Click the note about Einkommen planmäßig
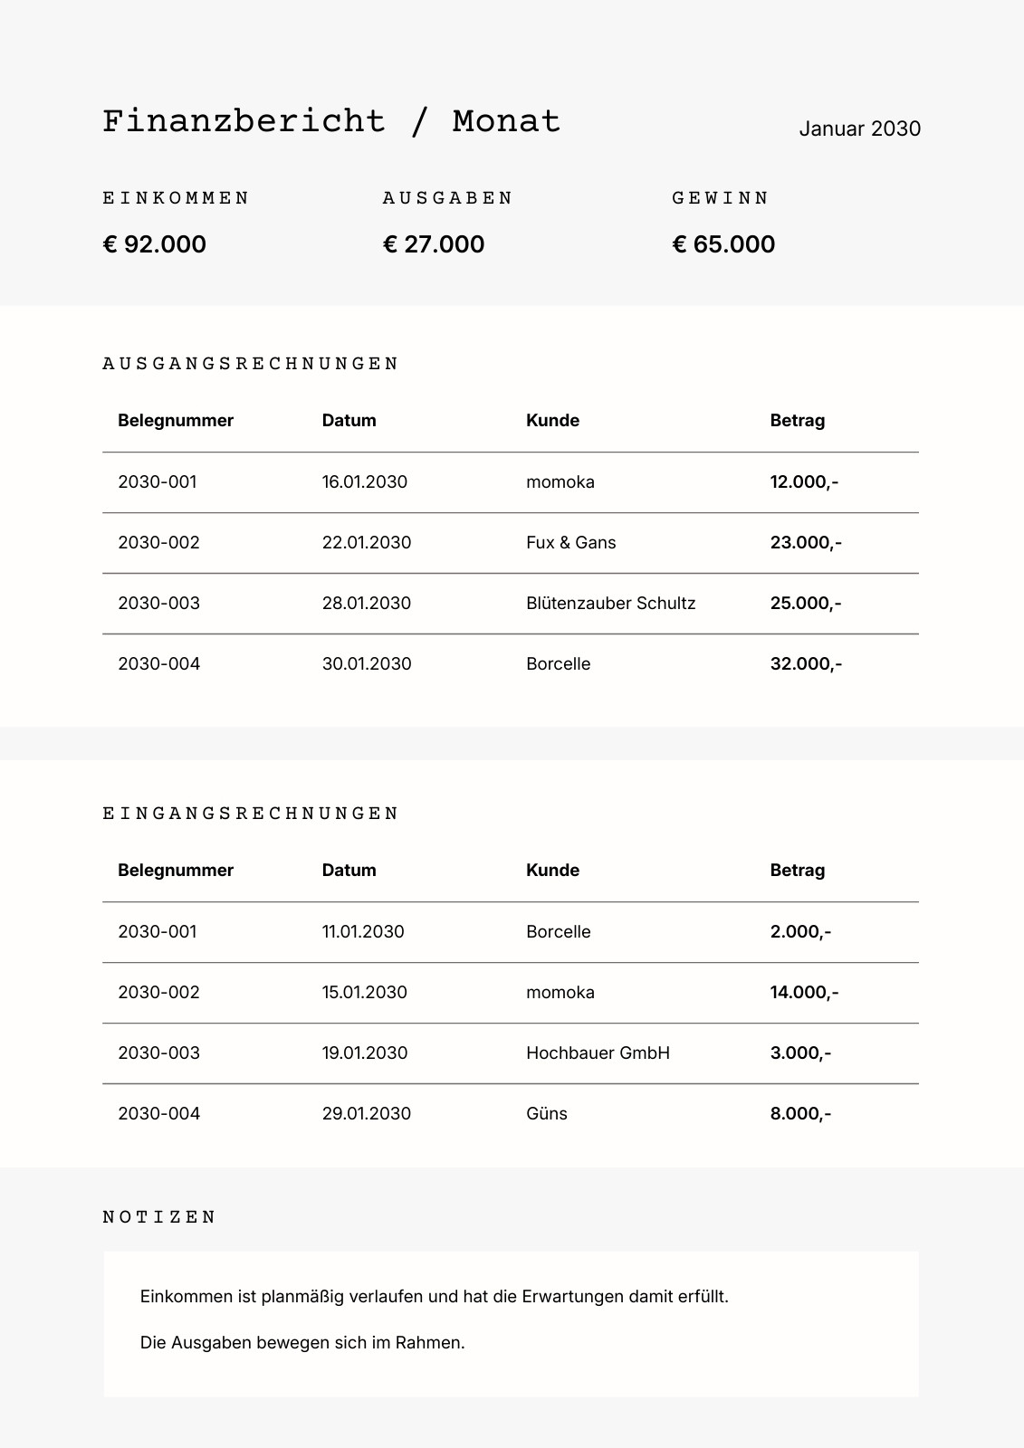1024x1448 pixels. coord(435,1297)
